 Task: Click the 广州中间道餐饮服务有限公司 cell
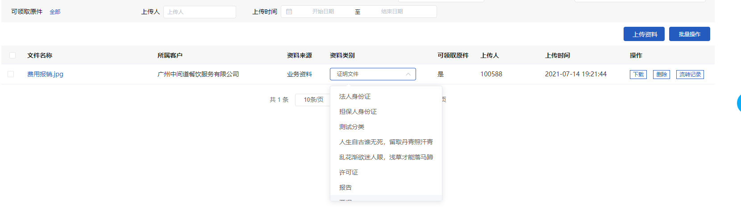(198, 74)
